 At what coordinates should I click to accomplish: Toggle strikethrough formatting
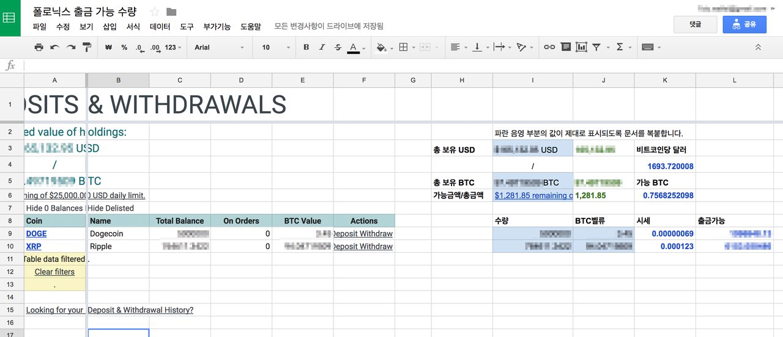coord(338,47)
